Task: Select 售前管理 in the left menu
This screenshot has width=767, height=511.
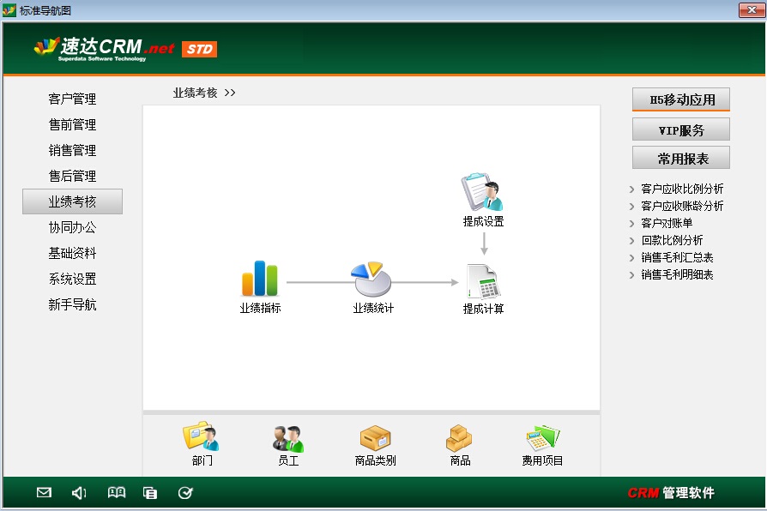Action: tap(72, 124)
